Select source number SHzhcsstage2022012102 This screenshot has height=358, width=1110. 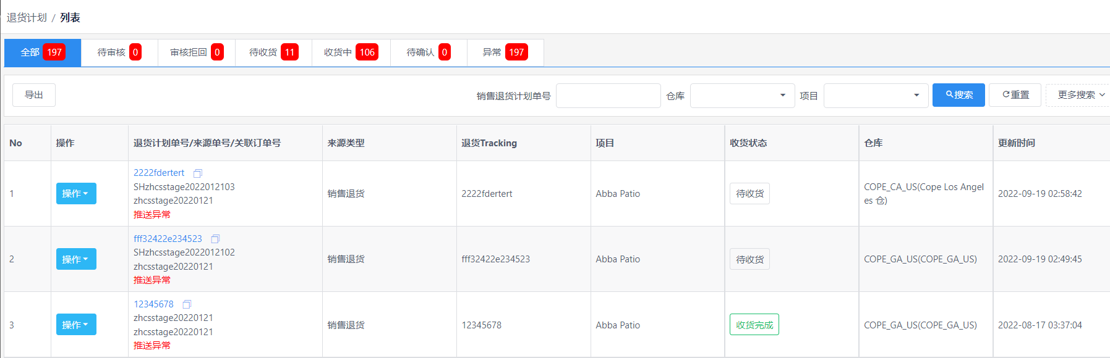point(184,252)
